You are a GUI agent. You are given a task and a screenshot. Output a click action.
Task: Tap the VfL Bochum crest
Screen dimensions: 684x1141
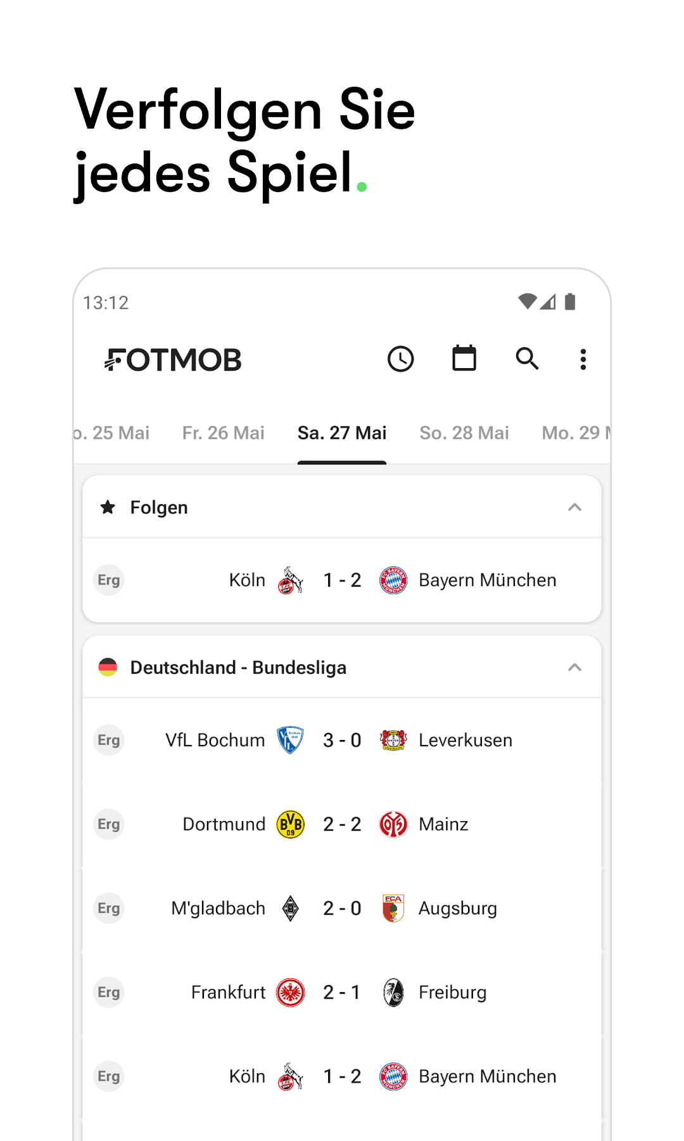click(x=291, y=740)
